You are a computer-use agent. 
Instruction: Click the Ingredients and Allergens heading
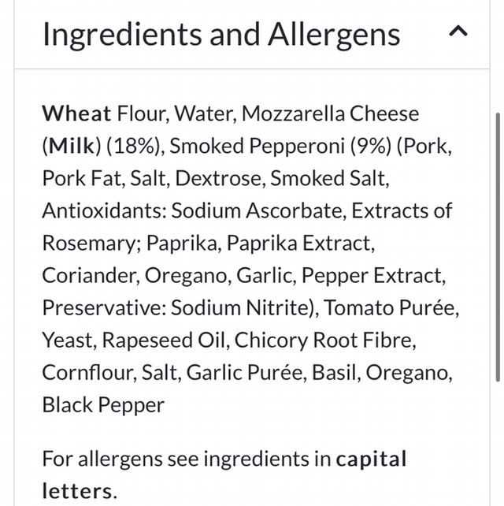pos(221,34)
